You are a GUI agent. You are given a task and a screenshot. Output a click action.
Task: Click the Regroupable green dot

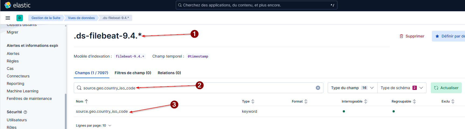(x=394, y=111)
